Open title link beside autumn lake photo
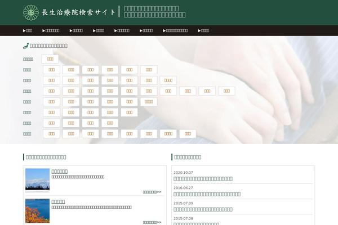The width and height of the screenshot is (338, 225). pyautogui.click(x=58, y=201)
